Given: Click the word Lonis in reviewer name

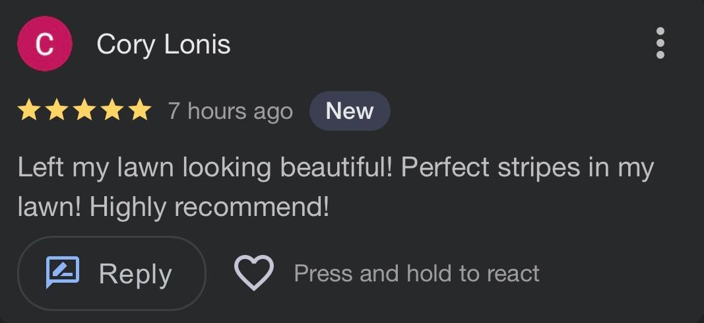Looking at the screenshot, I should click(x=197, y=44).
